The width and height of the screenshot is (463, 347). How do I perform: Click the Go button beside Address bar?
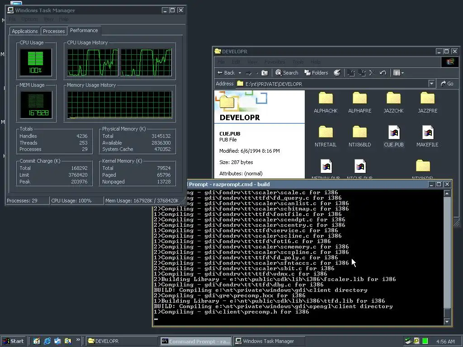point(447,84)
